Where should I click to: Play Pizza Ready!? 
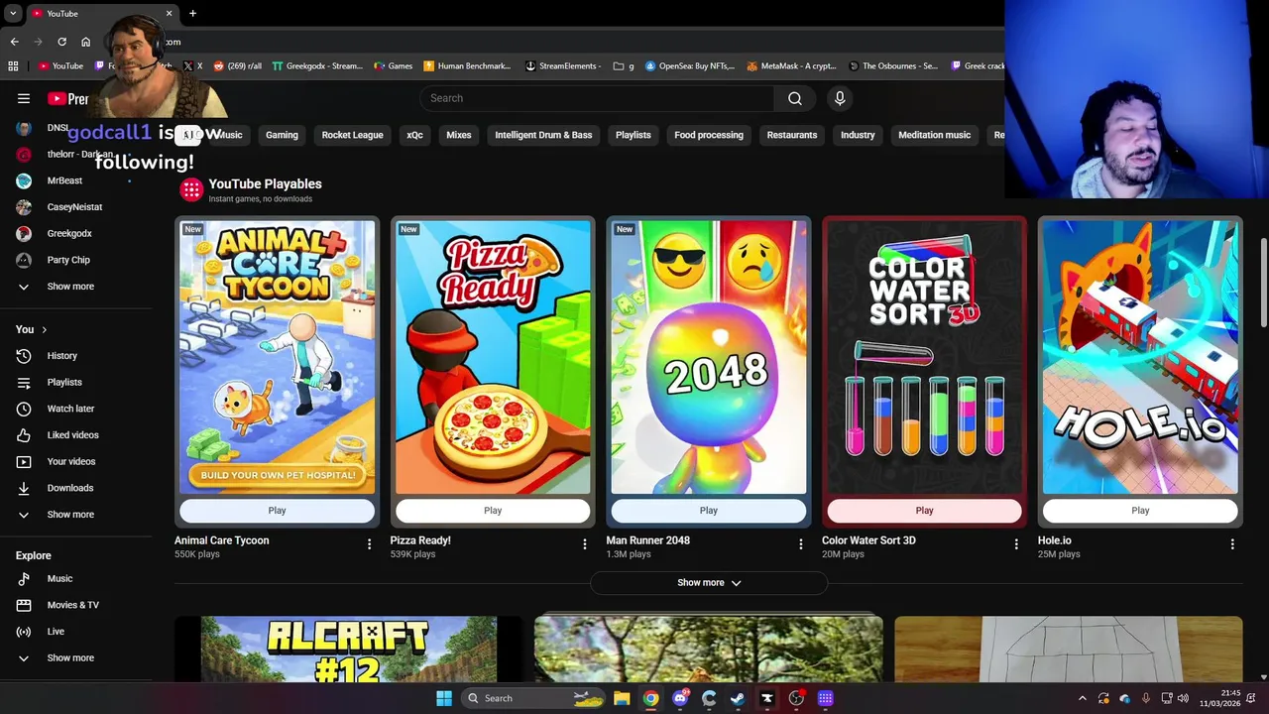click(x=493, y=511)
